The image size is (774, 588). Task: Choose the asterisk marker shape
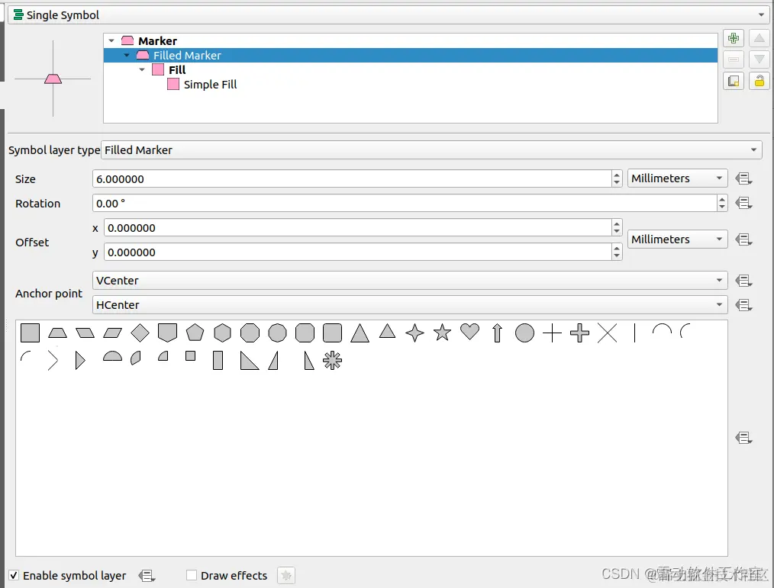tap(332, 361)
